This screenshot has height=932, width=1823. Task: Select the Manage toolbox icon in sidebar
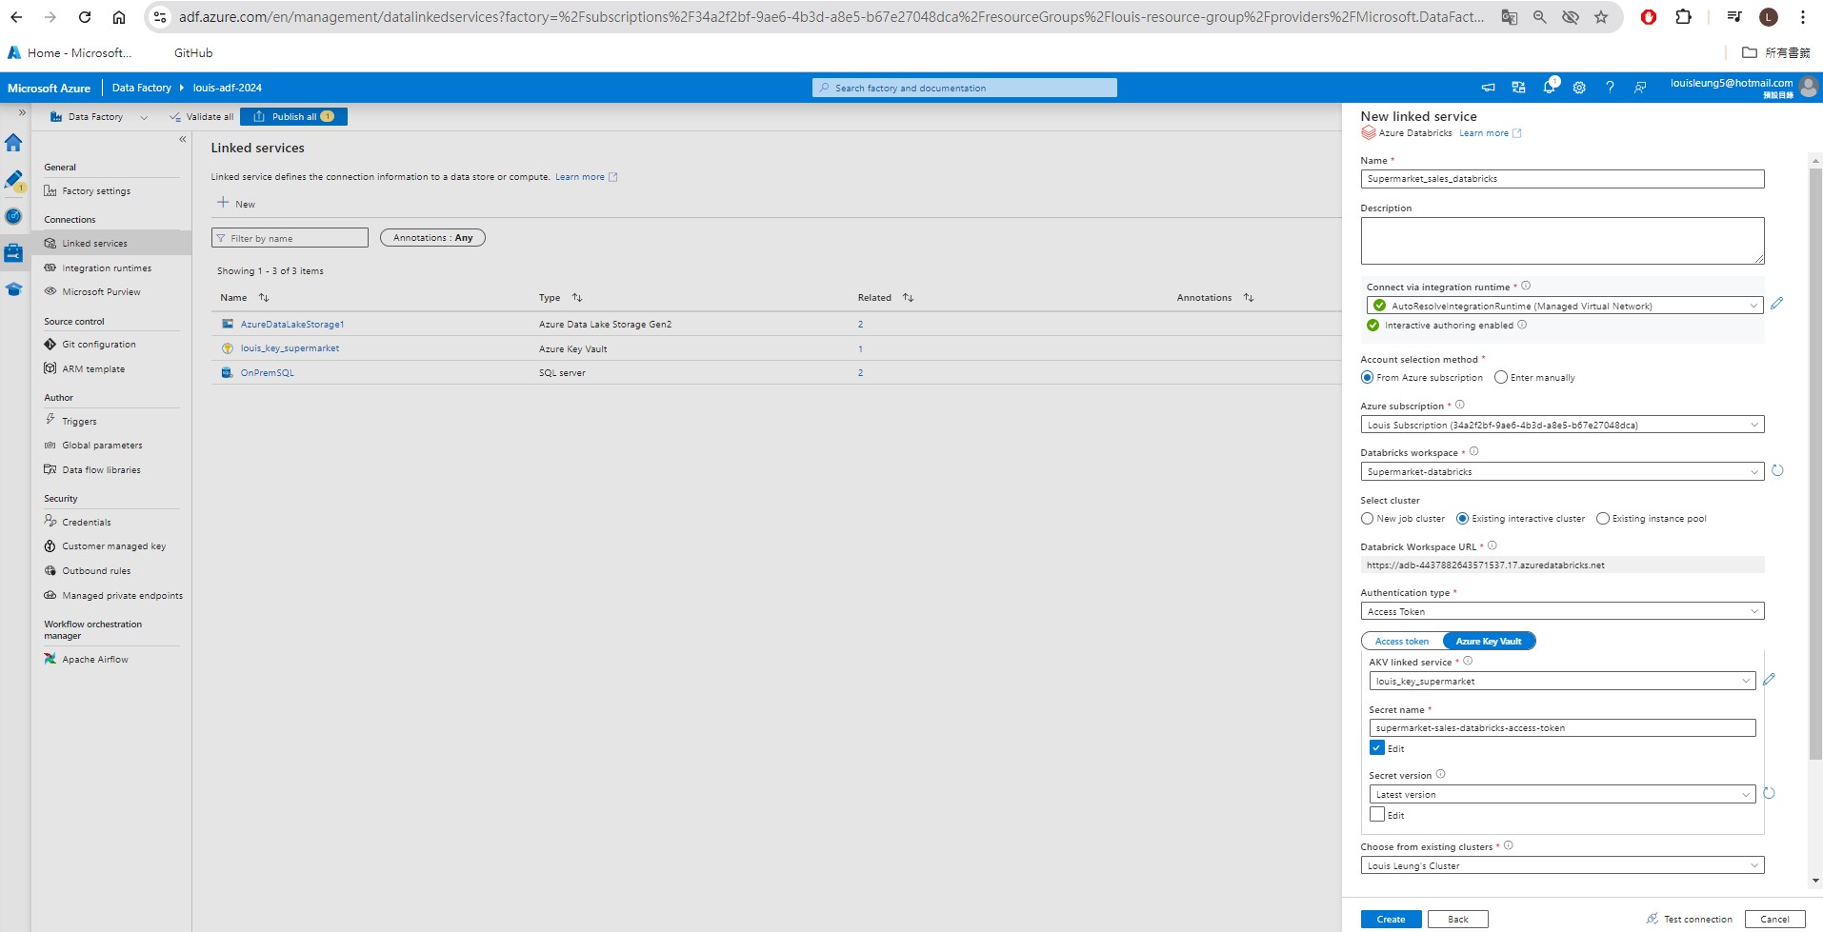[14, 252]
